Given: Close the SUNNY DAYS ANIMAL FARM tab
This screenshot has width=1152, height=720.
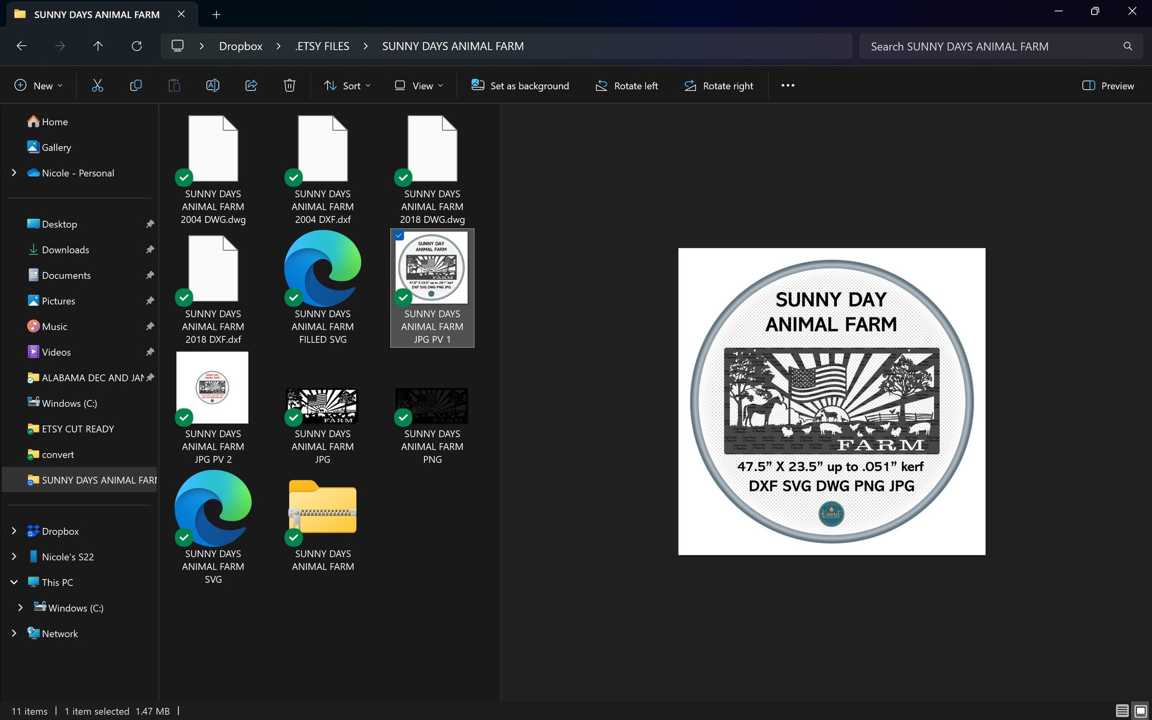Looking at the screenshot, I should (181, 14).
